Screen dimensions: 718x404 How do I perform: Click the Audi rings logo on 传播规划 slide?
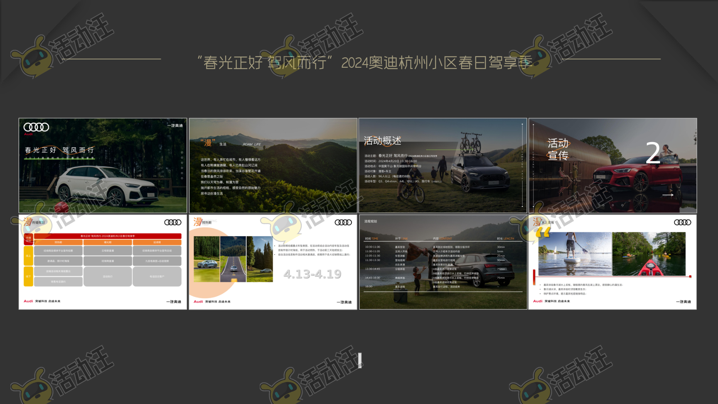(173, 222)
